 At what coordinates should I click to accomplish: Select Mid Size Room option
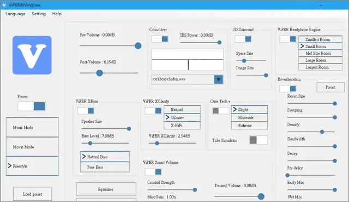coord(320,53)
